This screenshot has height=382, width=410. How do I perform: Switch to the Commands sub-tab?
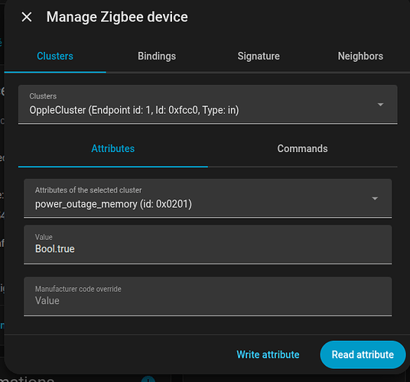tap(303, 148)
